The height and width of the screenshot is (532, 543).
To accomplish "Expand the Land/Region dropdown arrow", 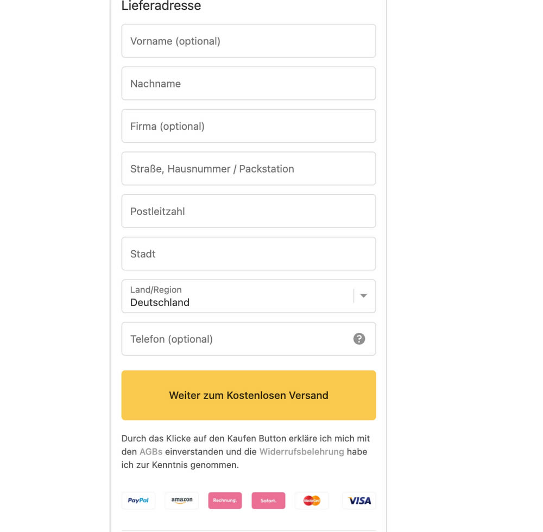I will click(x=364, y=296).
